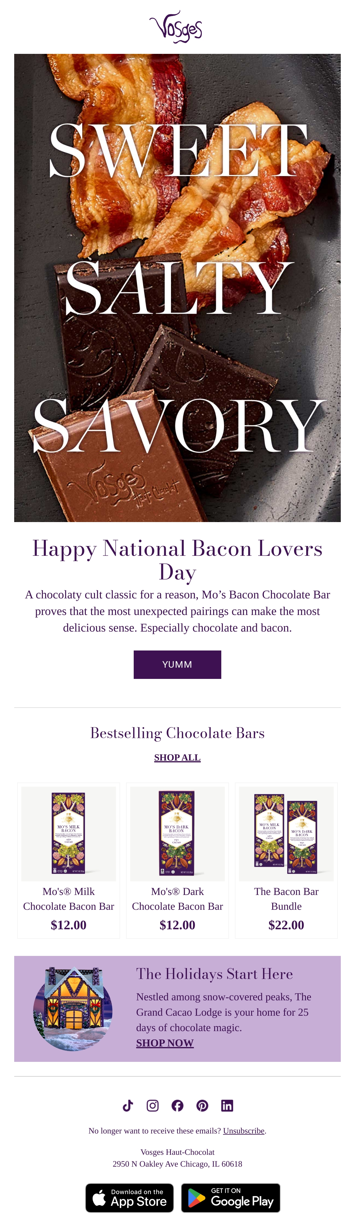The image size is (355, 1227).
Task: Open the Mo's Milk Chocolate Bacon Bar title
Action: [x=69, y=899]
